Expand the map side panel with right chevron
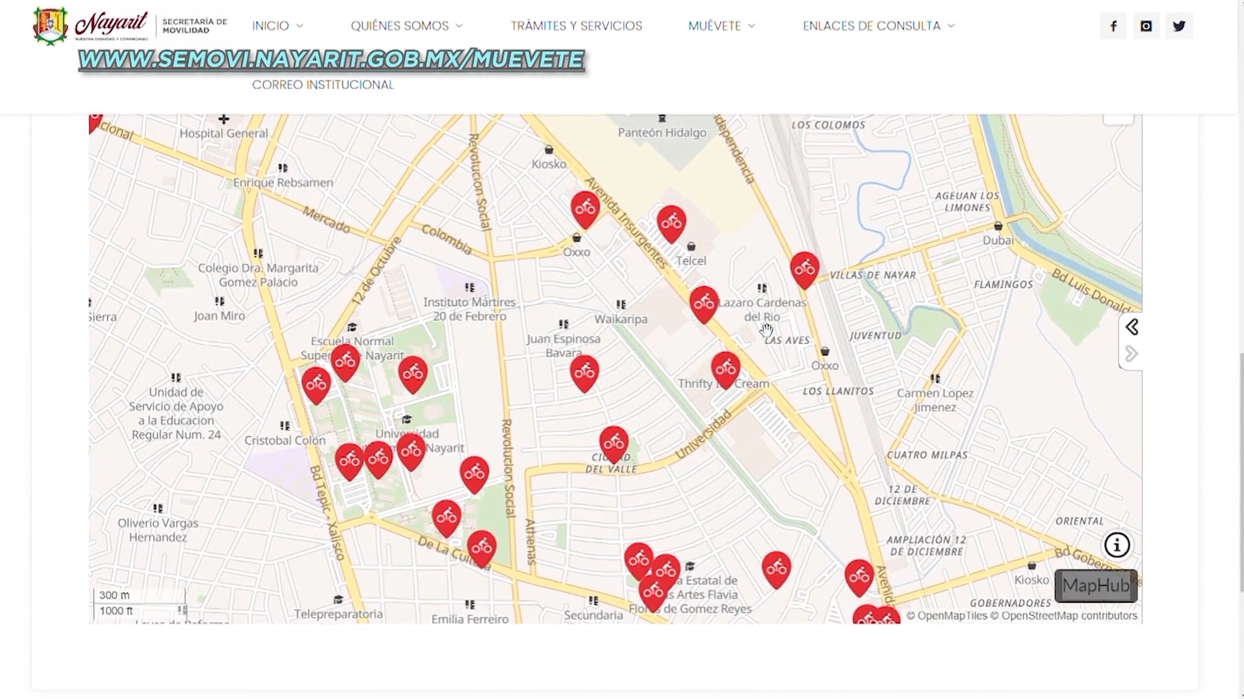The height and width of the screenshot is (699, 1244). click(1133, 353)
